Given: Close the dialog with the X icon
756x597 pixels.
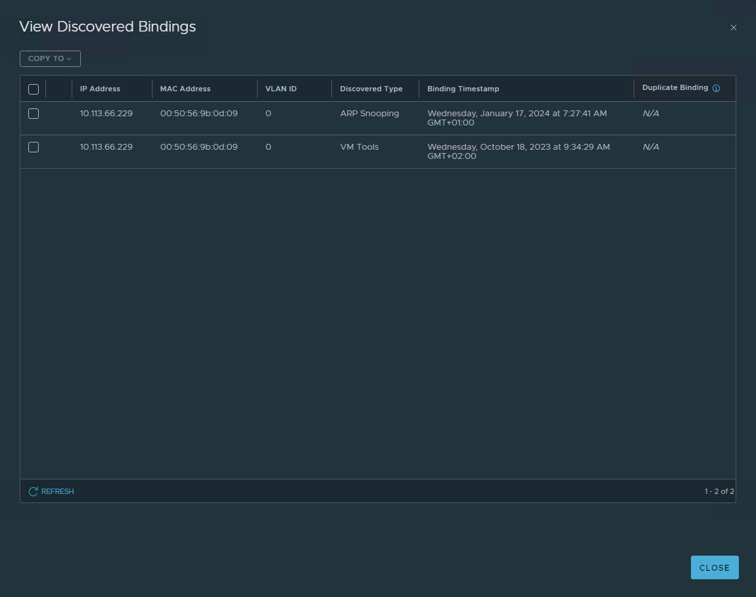Looking at the screenshot, I should (x=734, y=28).
